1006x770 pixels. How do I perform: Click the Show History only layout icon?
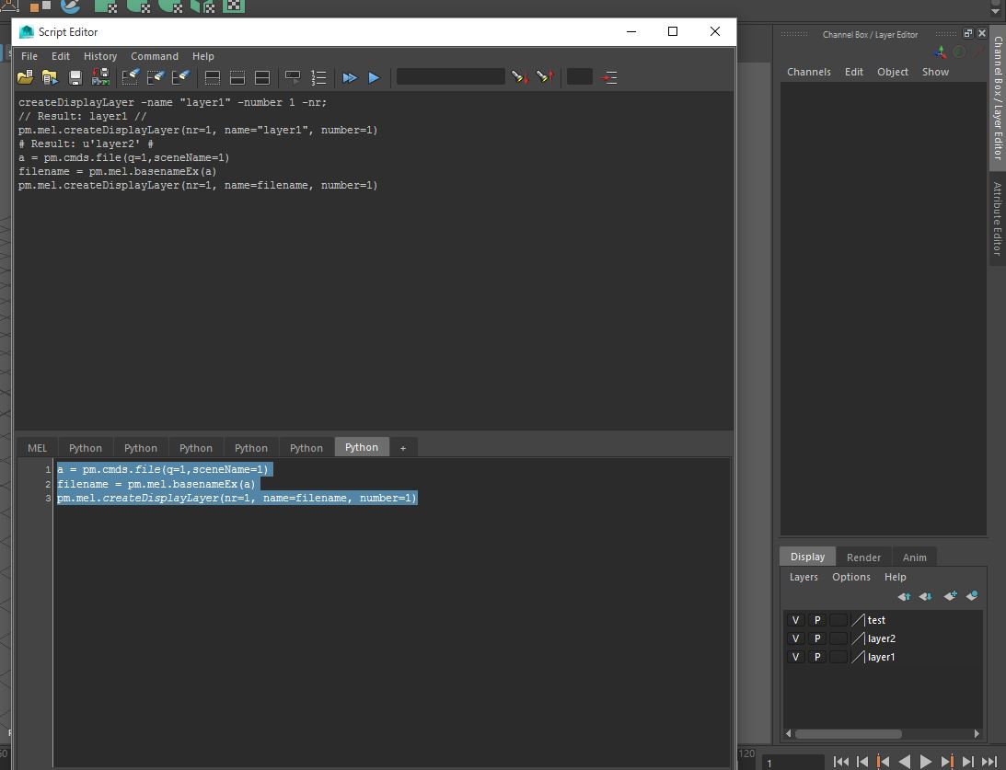point(213,77)
